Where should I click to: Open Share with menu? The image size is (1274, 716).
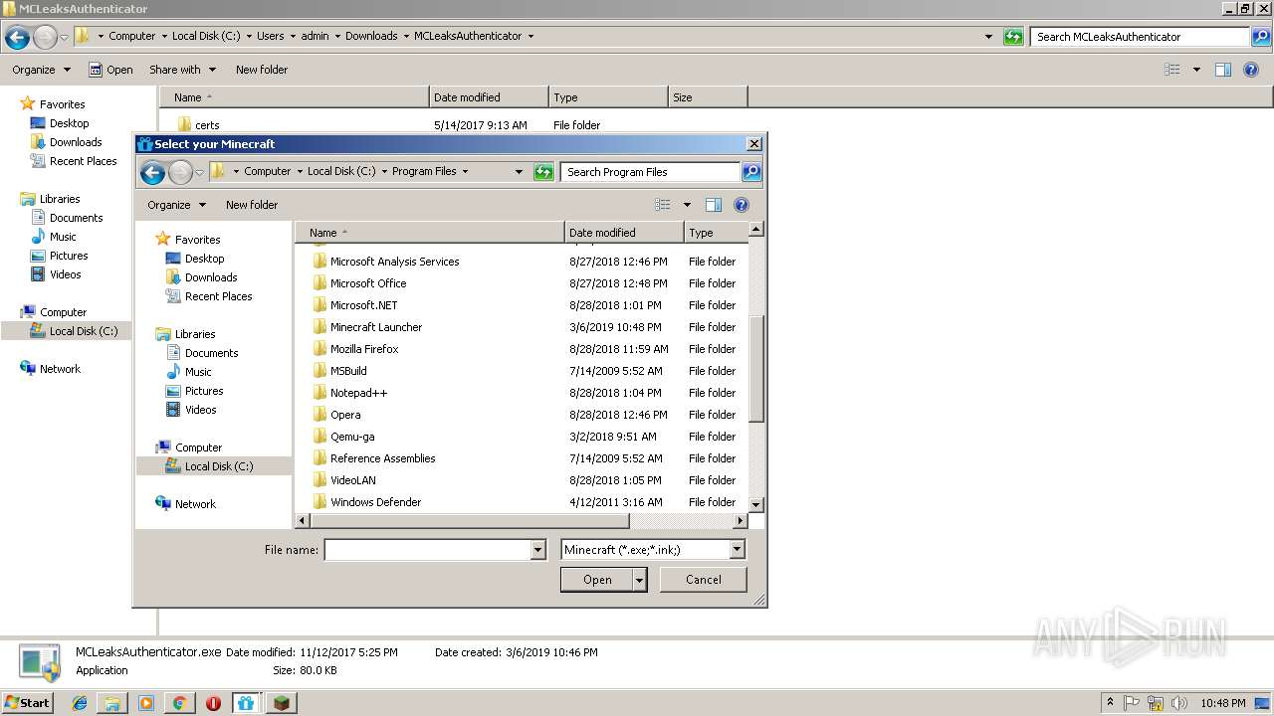point(182,70)
